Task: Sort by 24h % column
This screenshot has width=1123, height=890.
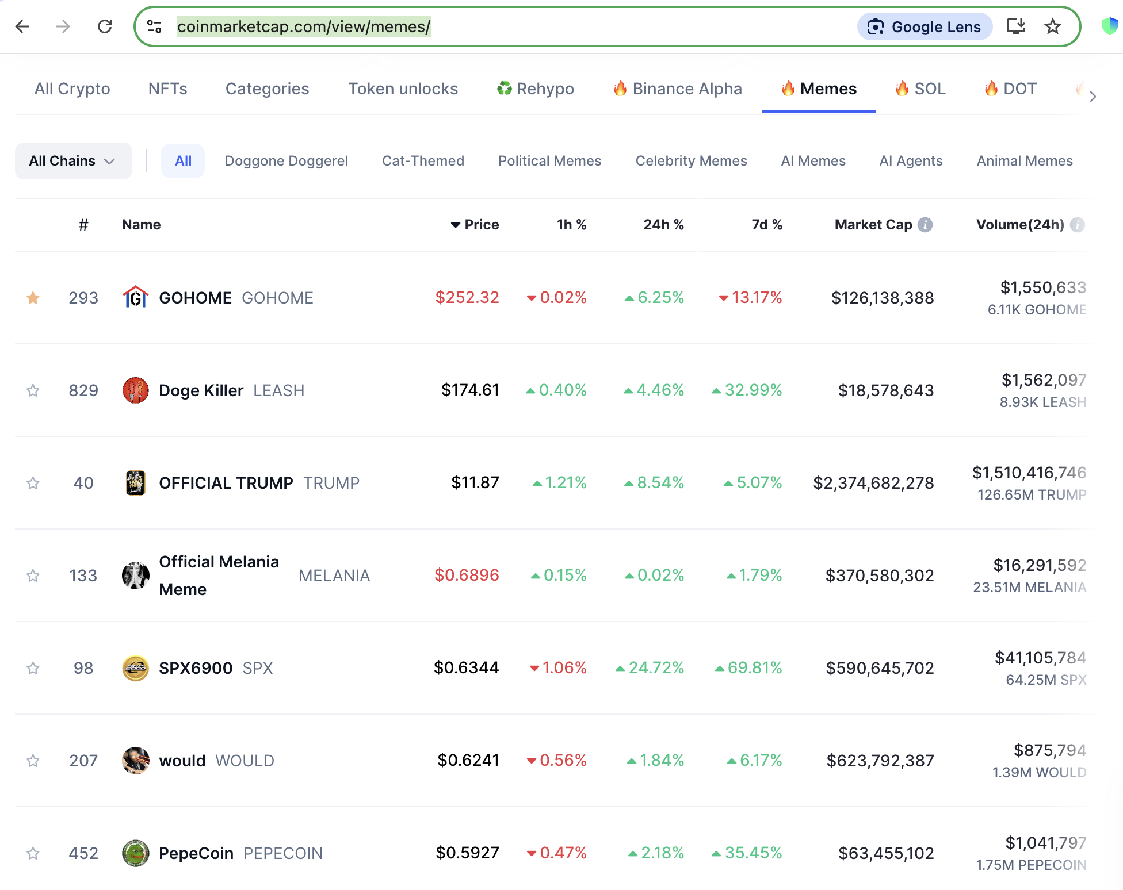Action: click(x=663, y=225)
